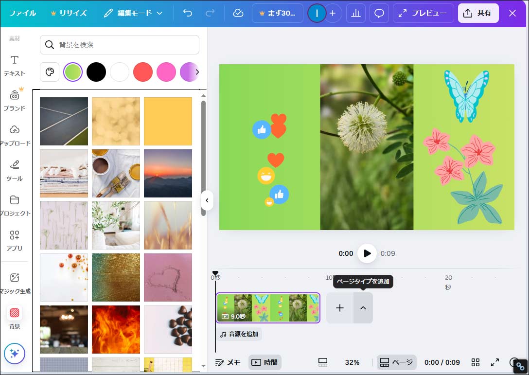Redo the last action

(210, 13)
